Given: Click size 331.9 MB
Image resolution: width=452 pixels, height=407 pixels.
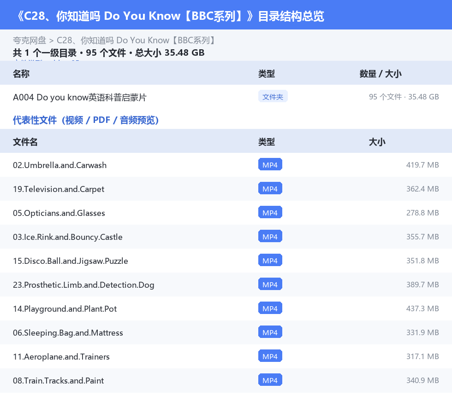Looking at the screenshot, I should click(x=422, y=332).
